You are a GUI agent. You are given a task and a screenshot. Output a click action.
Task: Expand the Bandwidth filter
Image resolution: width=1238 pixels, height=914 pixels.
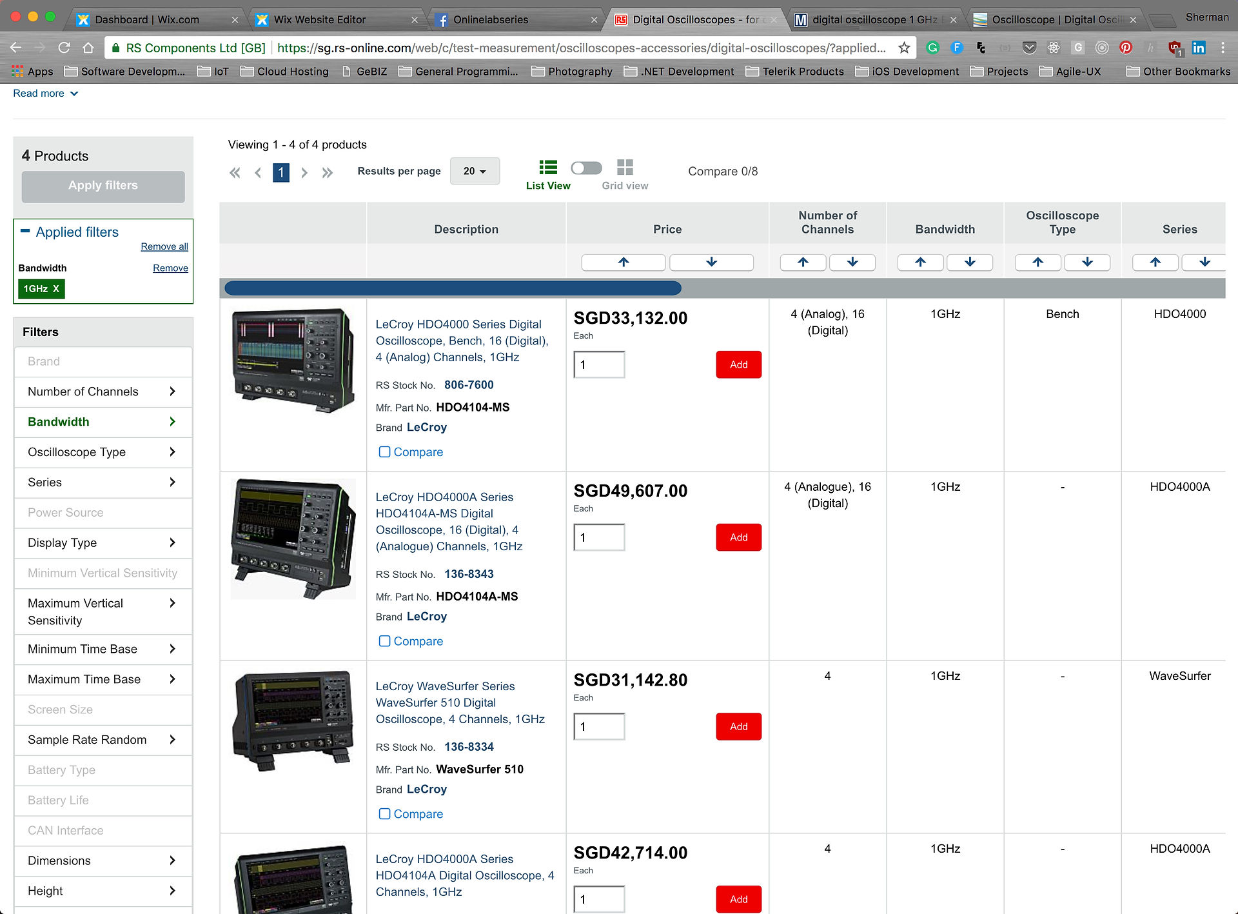click(103, 422)
